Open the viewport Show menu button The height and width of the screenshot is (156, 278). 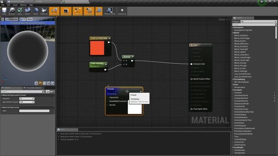pyautogui.click(x=30, y=19)
